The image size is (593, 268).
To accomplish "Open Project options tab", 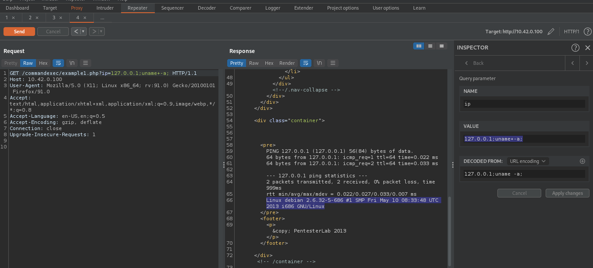I will (343, 8).
